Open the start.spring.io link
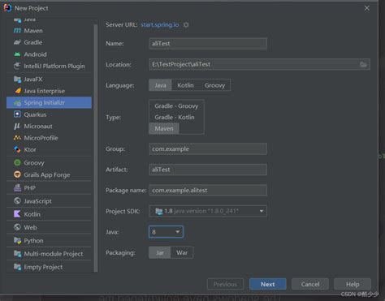This screenshot has height=301, width=385. point(160,24)
